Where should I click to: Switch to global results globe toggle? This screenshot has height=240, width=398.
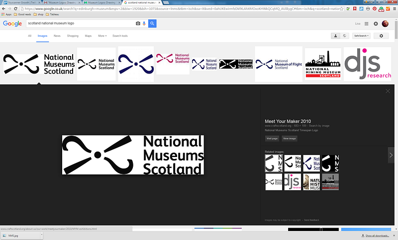click(344, 36)
